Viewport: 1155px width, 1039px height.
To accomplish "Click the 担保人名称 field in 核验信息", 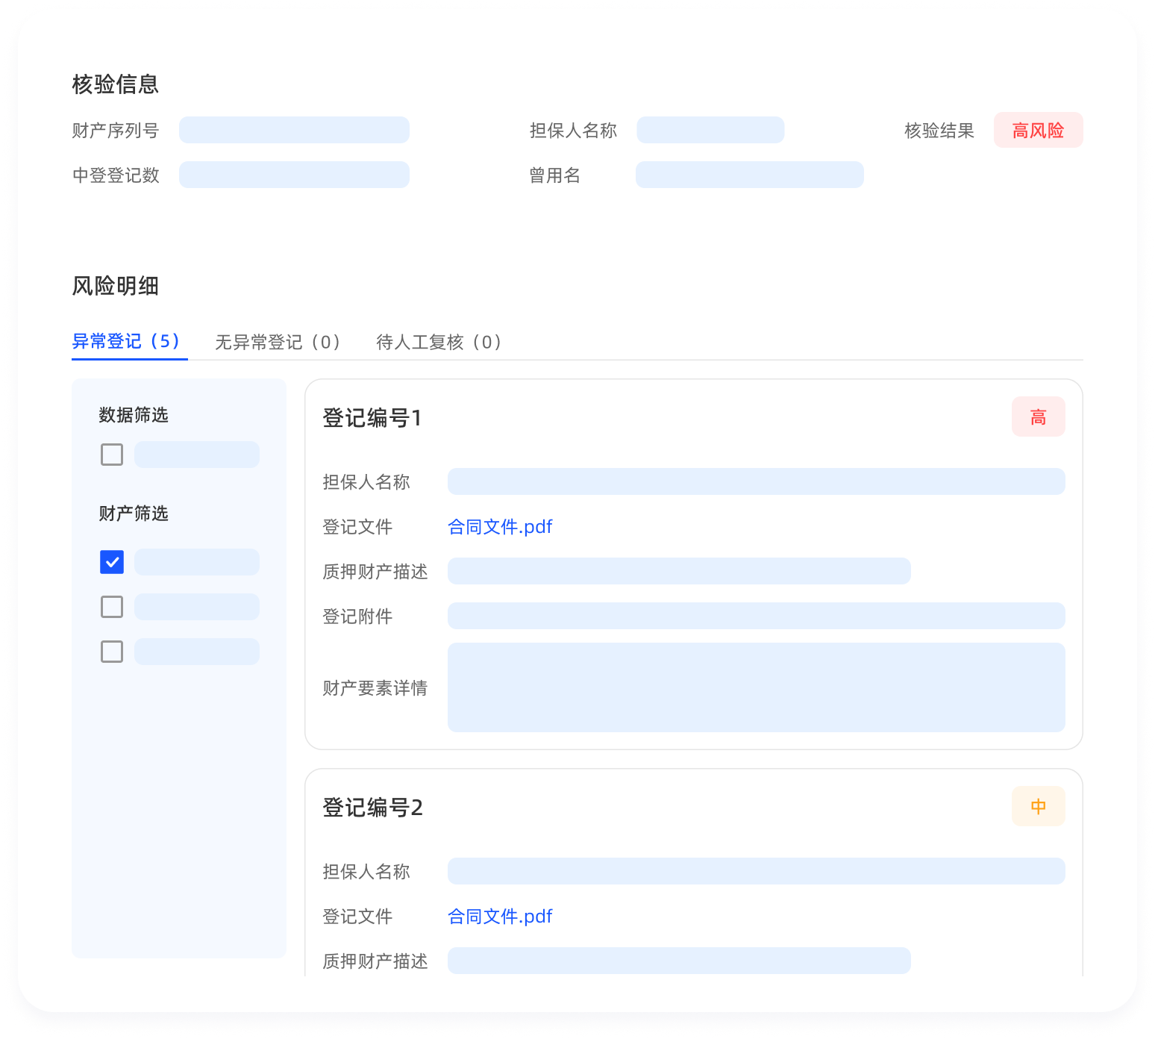I will pyautogui.click(x=710, y=130).
